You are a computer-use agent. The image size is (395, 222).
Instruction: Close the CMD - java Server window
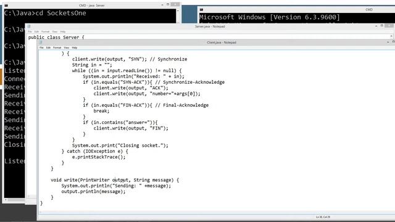175,4
